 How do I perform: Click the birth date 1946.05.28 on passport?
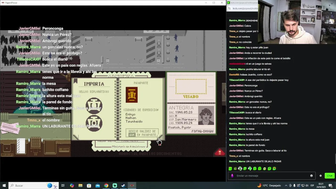(184, 112)
